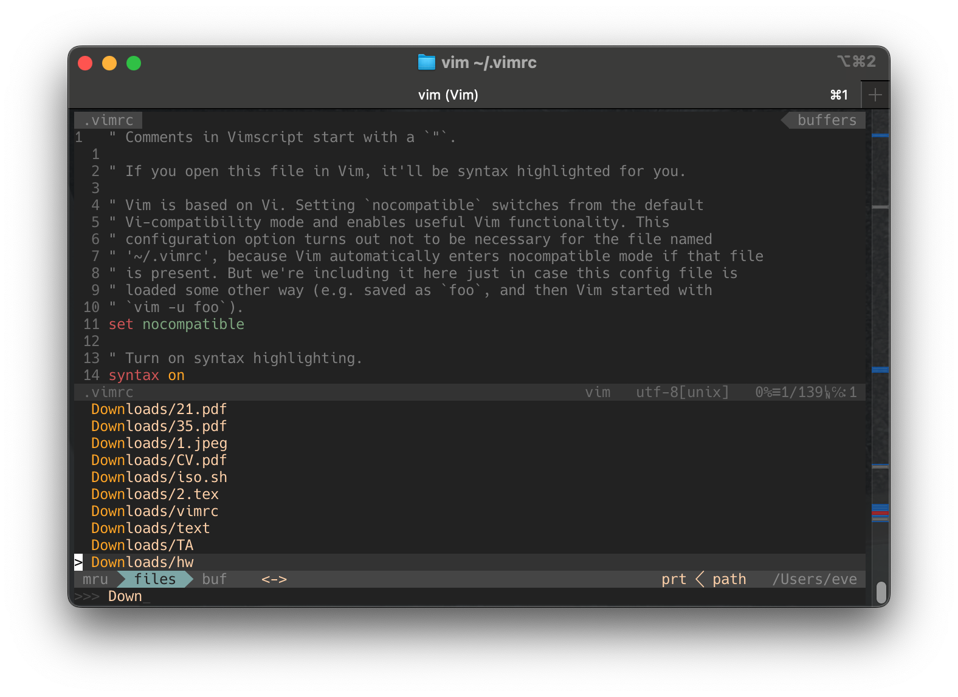Open a new tab with plus button

coord(875,95)
